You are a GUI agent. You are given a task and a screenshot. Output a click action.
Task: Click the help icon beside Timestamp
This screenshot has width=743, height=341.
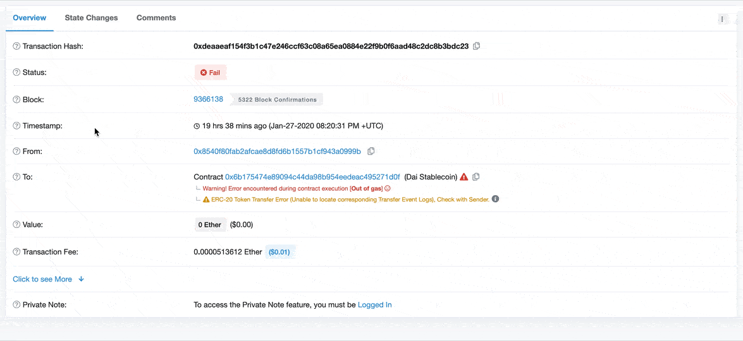pos(16,126)
